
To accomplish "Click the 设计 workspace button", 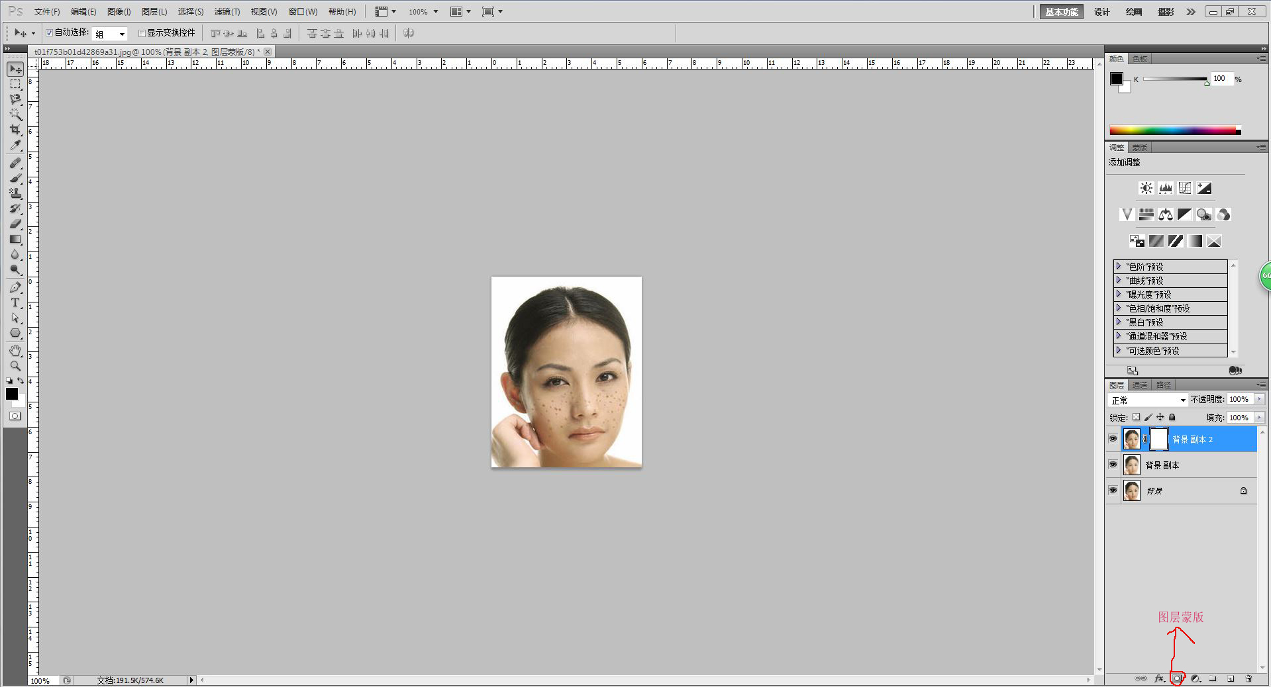I will click(x=1101, y=12).
